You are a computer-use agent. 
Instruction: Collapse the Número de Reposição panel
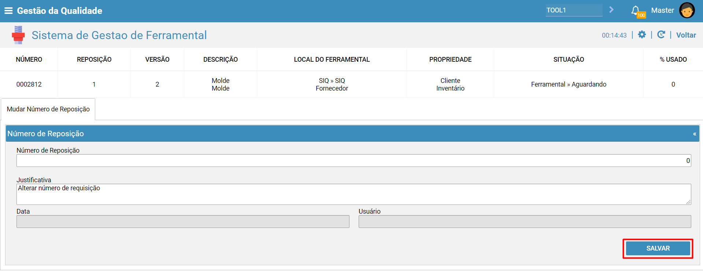click(x=695, y=134)
